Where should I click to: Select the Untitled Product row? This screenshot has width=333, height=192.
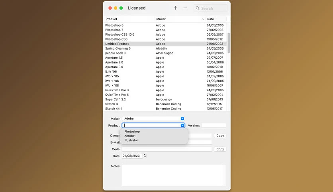pos(165,44)
